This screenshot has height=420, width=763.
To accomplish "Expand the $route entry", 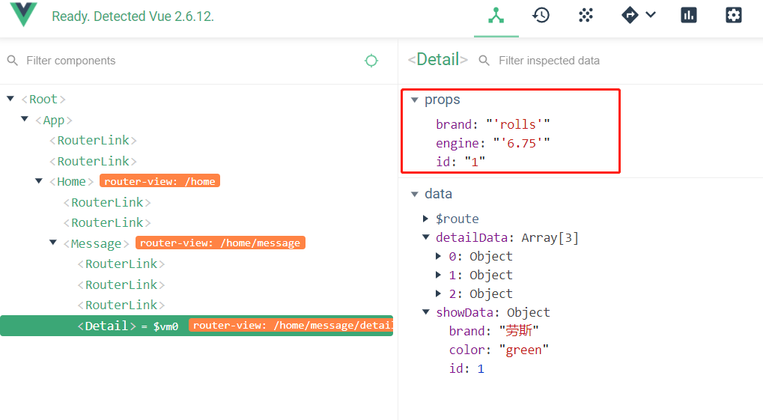I will coord(426,219).
